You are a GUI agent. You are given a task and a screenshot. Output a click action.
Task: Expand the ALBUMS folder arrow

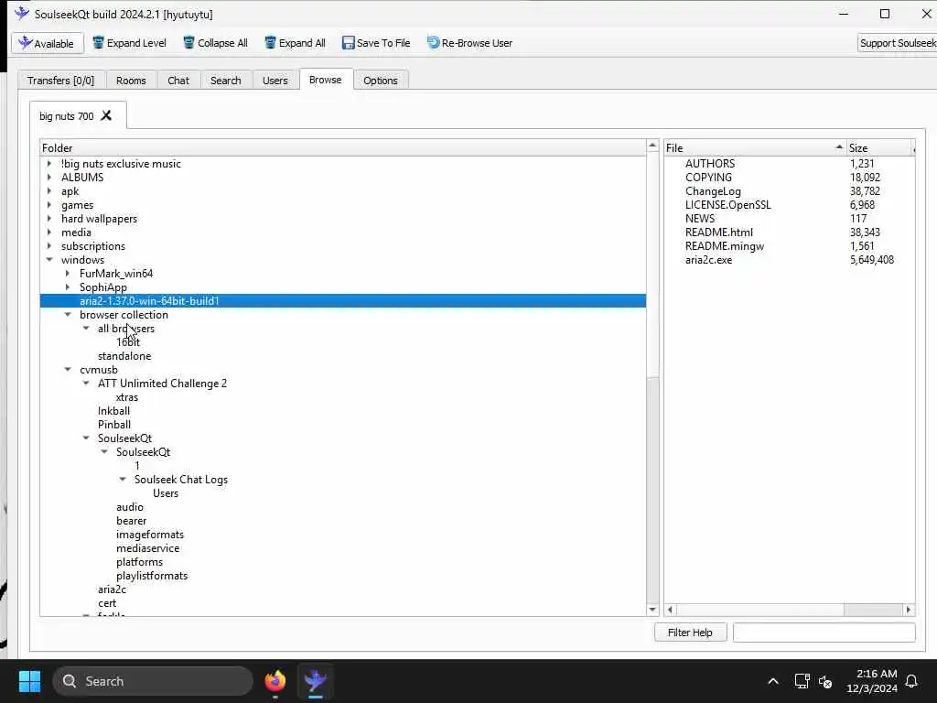click(x=49, y=177)
